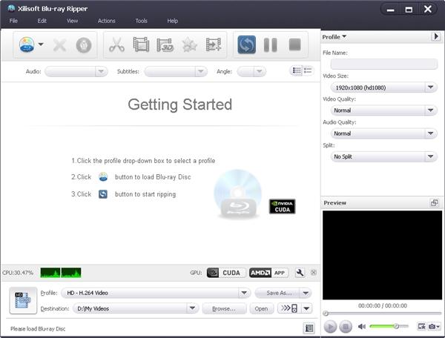Open the Tools menu
The width and height of the screenshot is (445, 338).
(141, 21)
